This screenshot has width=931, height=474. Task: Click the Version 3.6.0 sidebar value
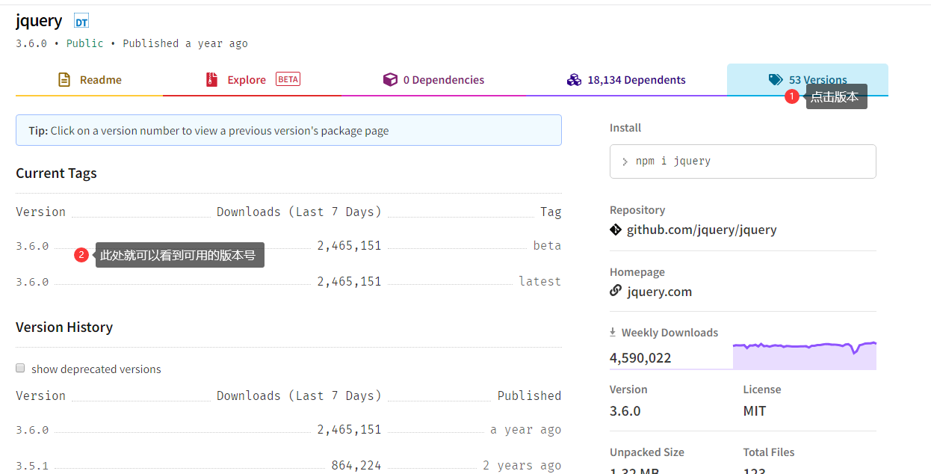point(625,411)
